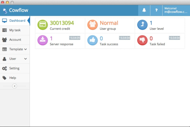Expand the Template submenu chevron
190x127 pixels.
click(x=25, y=49)
